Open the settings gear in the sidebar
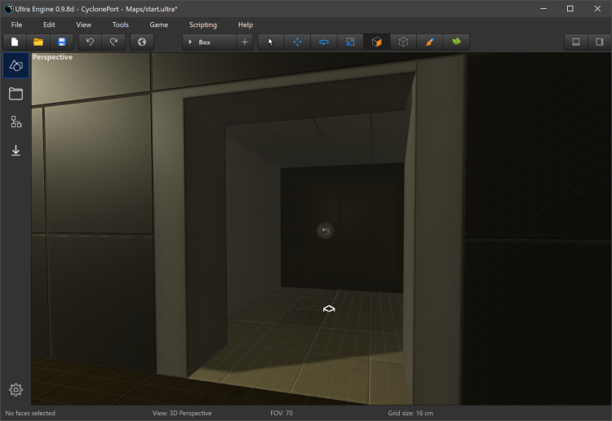Screen dimensions: 612x421 tap(16, 390)
